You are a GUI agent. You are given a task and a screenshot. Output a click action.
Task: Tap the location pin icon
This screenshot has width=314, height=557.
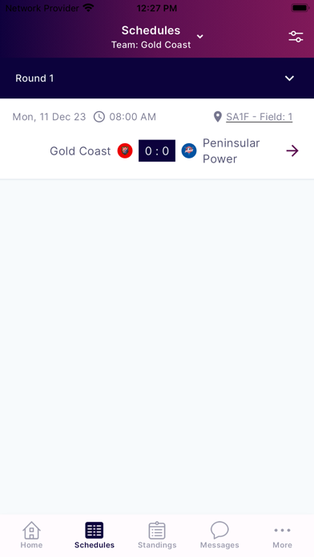pos(218,117)
